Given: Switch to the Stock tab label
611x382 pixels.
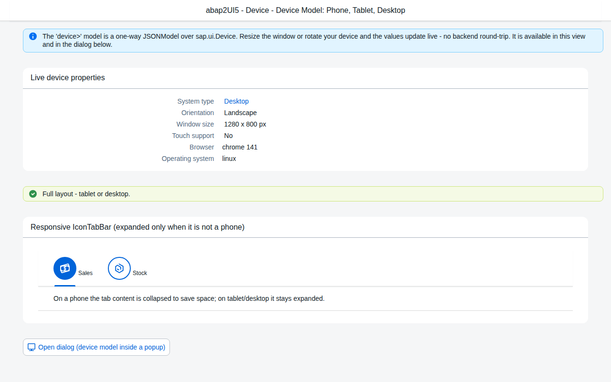Looking at the screenshot, I should tap(140, 273).
